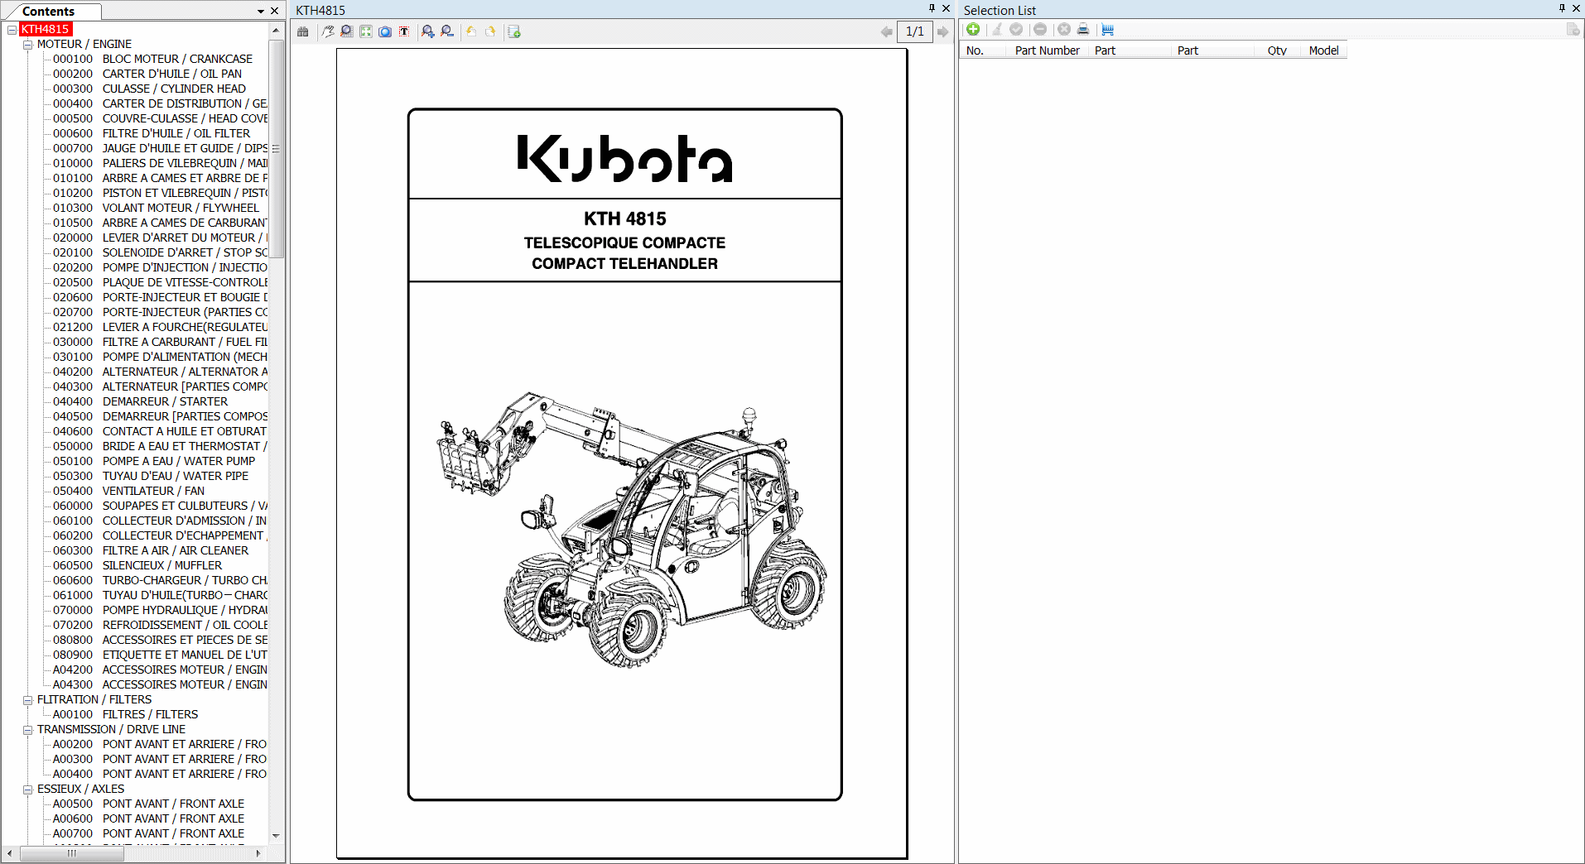Add an item with the green plus icon
Image resolution: width=1585 pixels, height=864 pixels.
point(973,30)
